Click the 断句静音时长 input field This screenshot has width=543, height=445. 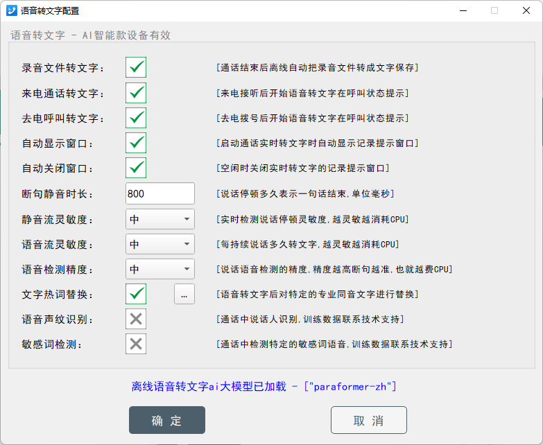pos(160,193)
